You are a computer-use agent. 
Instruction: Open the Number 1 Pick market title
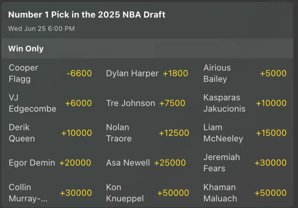point(87,15)
